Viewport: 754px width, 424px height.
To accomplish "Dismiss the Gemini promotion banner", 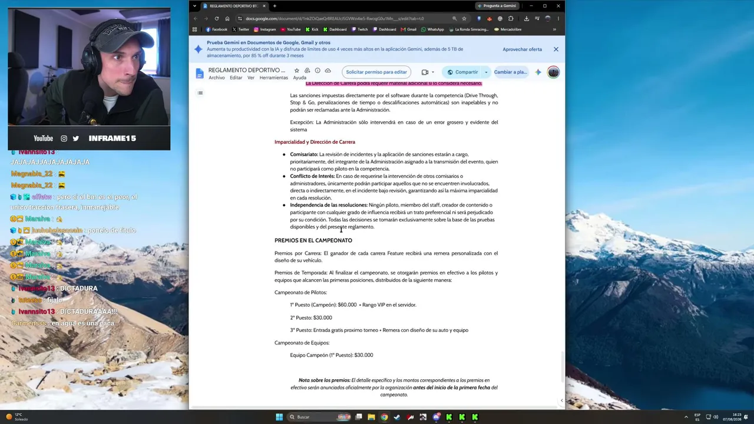I will 555,49.
